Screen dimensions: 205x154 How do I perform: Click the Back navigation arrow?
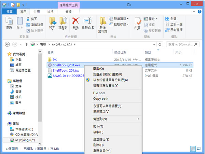(7, 44)
